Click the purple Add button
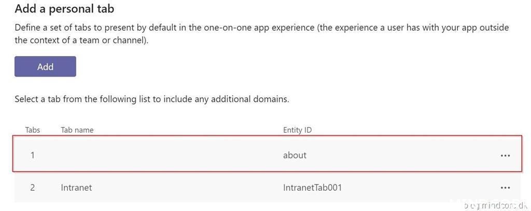Image resolution: width=531 pixels, height=211 pixels. tap(45, 66)
